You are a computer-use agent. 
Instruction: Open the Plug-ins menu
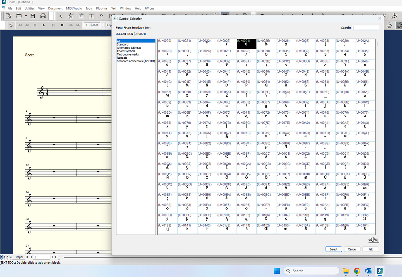click(x=102, y=8)
